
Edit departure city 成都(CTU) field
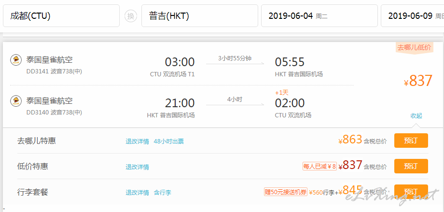click(x=61, y=16)
